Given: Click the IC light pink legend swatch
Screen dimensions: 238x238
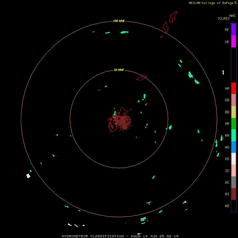Looking at the screenshot, I should click(x=234, y=171).
